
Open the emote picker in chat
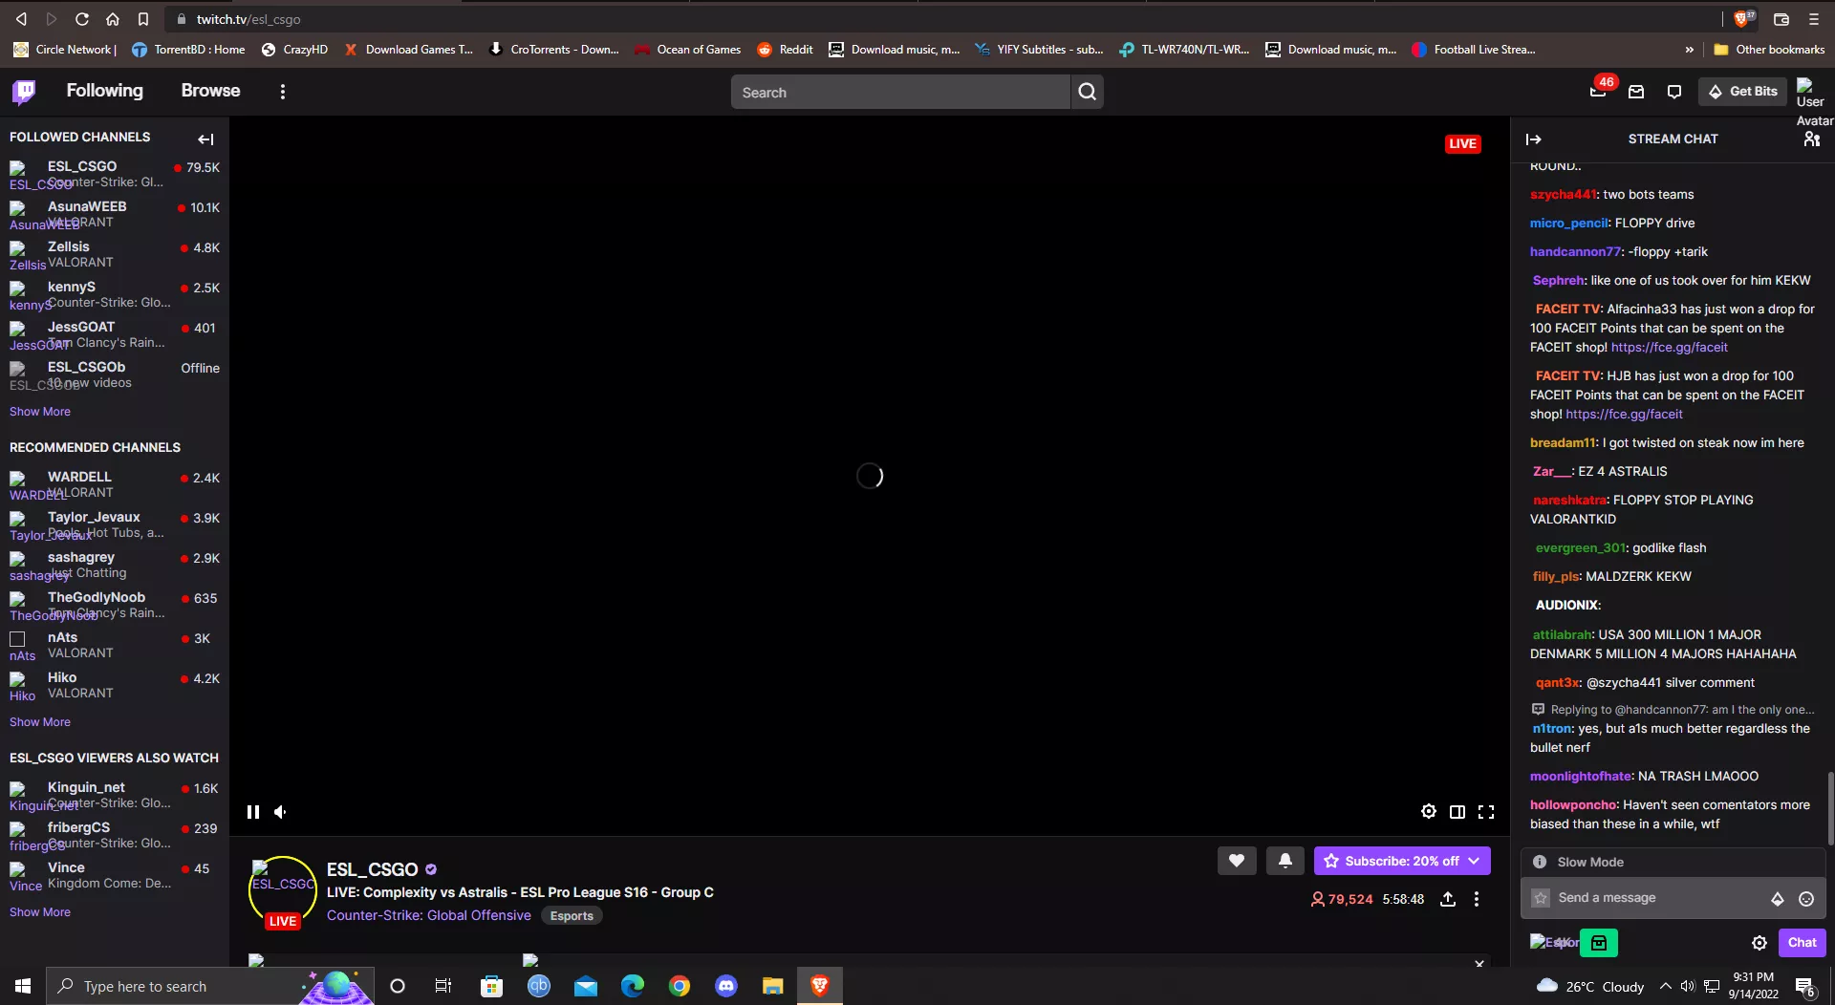pyautogui.click(x=1806, y=898)
